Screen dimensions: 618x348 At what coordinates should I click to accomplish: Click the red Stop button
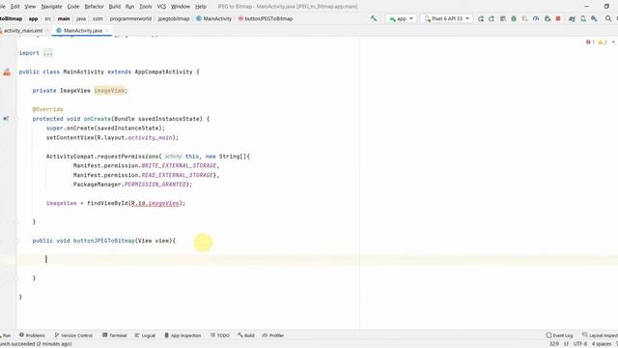point(558,18)
